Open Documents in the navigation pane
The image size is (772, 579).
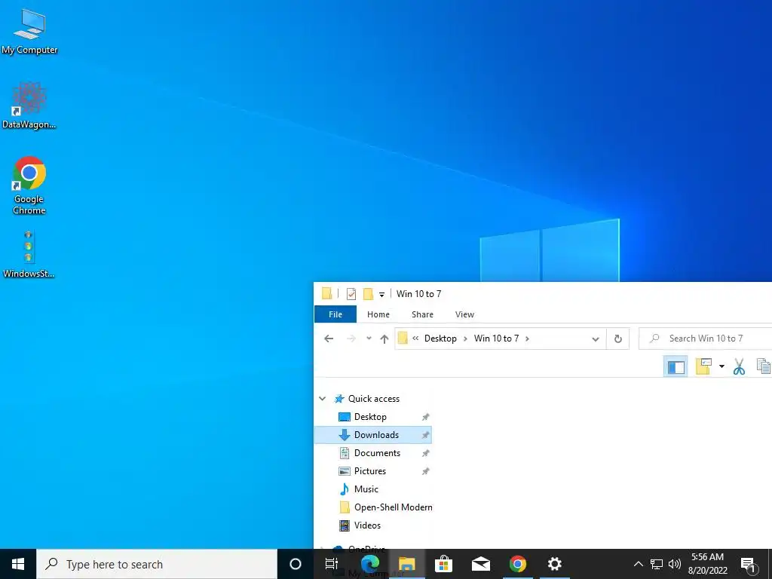click(x=377, y=453)
